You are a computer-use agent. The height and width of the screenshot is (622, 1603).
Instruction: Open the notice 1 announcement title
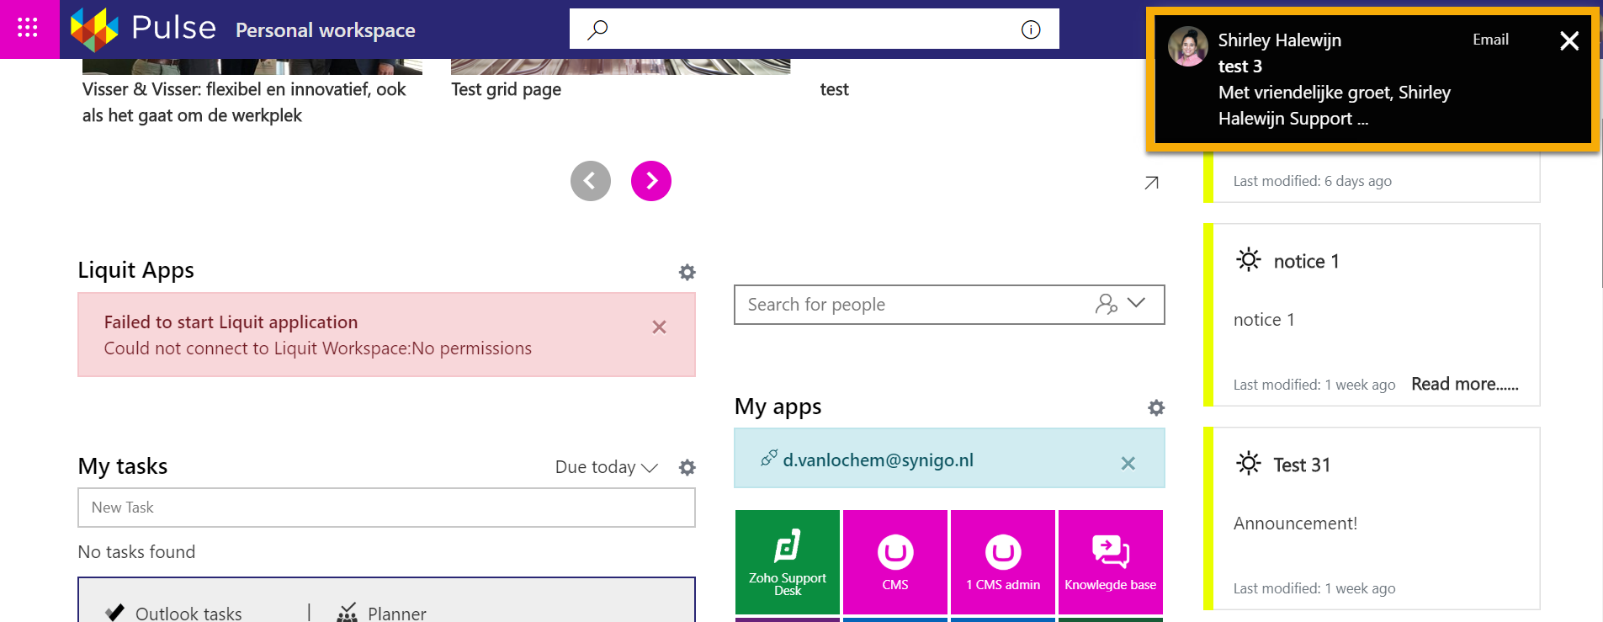[x=1306, y=262]
